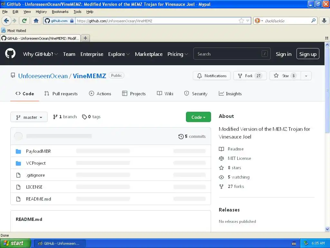This screenshot has width=330, height=248.
Task: Open the VineMEMZ repository link
Action: click(90, 76)
